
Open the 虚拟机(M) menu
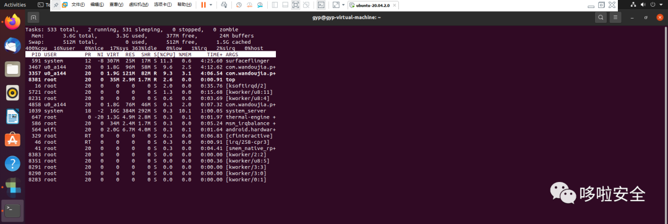point(139,5)
